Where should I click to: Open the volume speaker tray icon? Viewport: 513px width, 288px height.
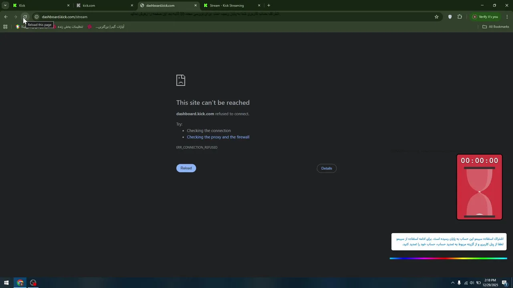(472, 283)
